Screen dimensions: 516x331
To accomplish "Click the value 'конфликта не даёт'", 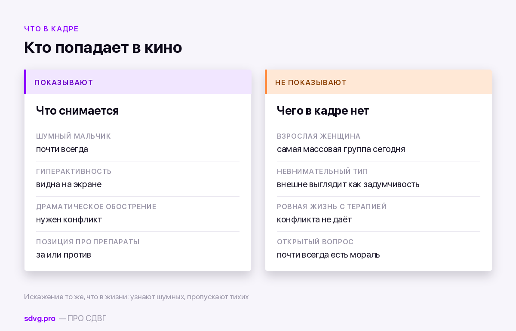I will (x=314, y=220).
